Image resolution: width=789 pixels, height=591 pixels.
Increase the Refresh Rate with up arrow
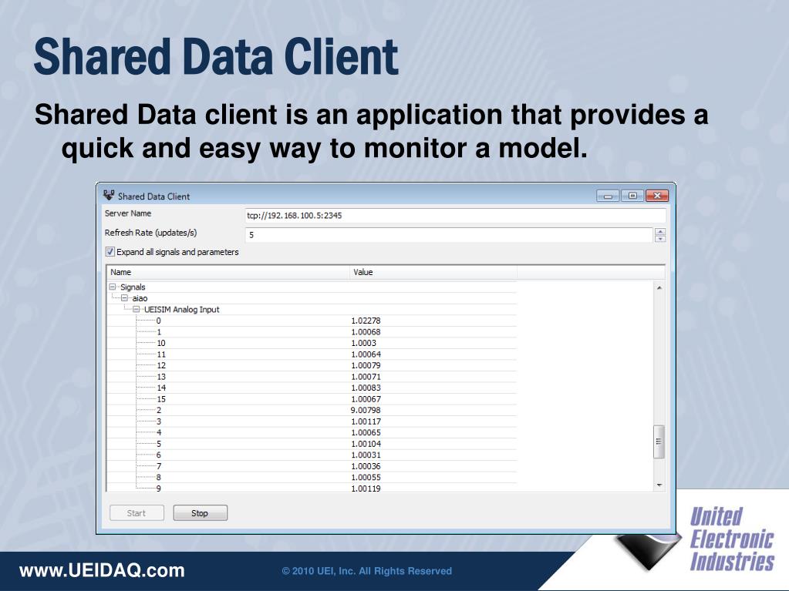661,232
